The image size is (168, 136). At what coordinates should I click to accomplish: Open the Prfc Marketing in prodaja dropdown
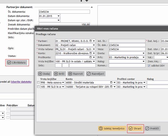click(144, 57)
